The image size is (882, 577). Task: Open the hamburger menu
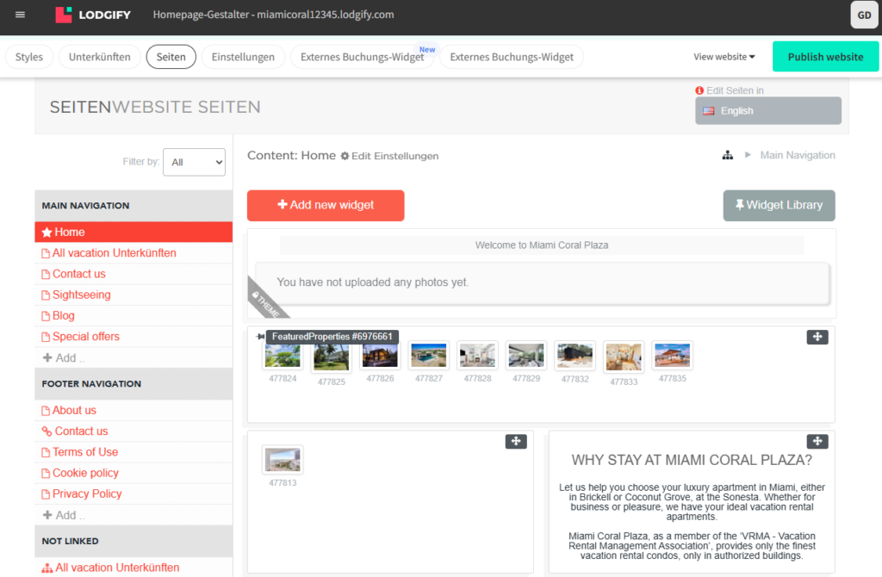click(21, 15)
